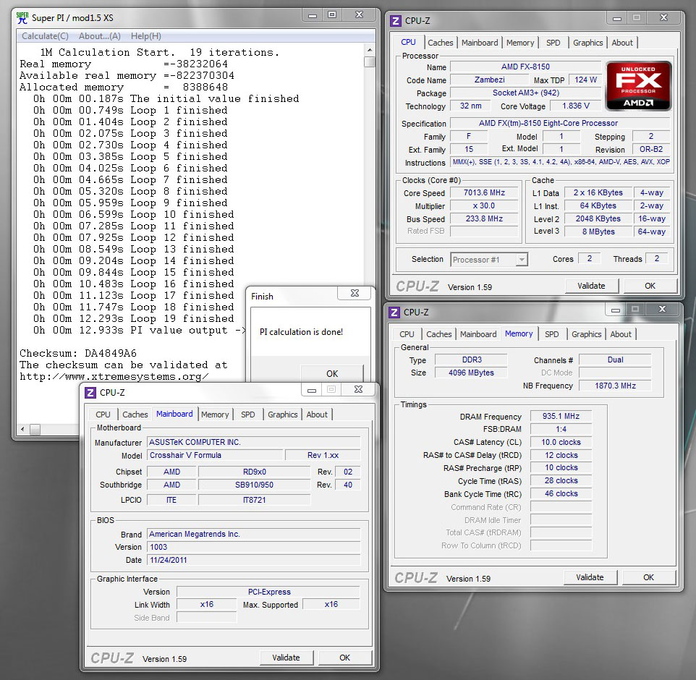The height and width of the screenshot is (680, 696).
Task: Click the Super PI horizontal scroll-left arrow
Action: (22, 429)
